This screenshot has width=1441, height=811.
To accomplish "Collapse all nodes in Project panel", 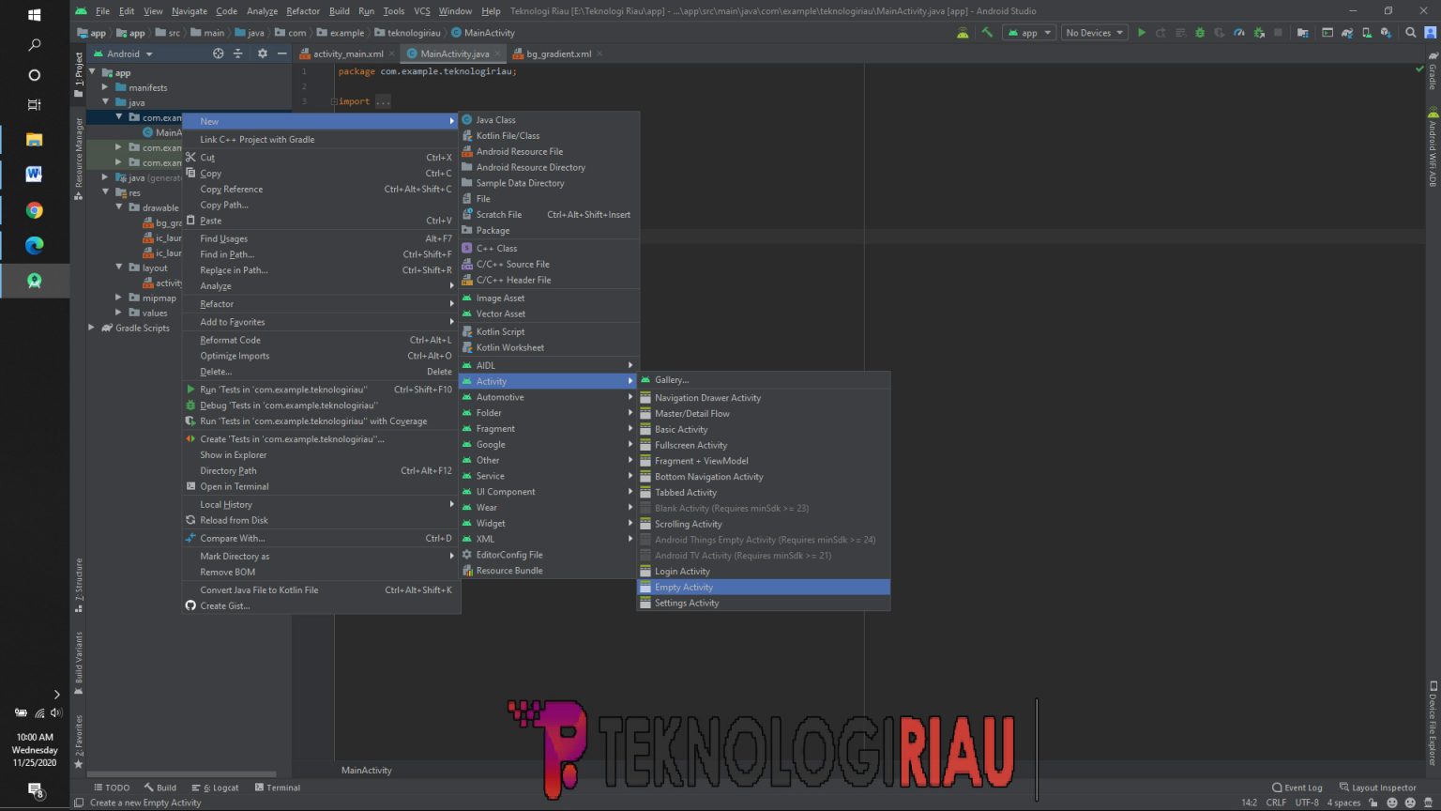I will [235, 54].
